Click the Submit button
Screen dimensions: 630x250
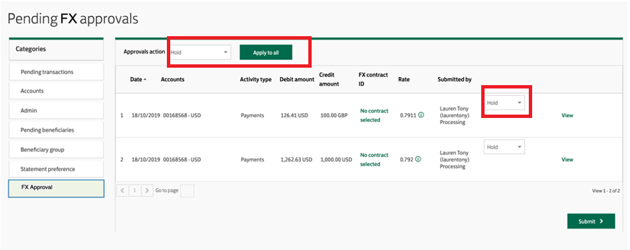point(591,221)
